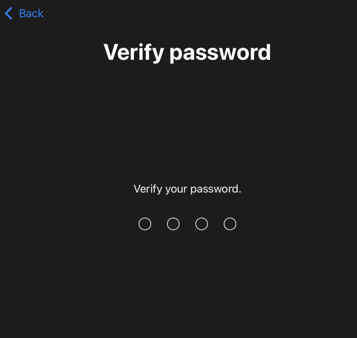Select the first empty passcode circle

[145, 224]
